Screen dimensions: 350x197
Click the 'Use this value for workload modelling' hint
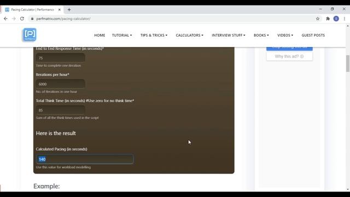[63, 167]
